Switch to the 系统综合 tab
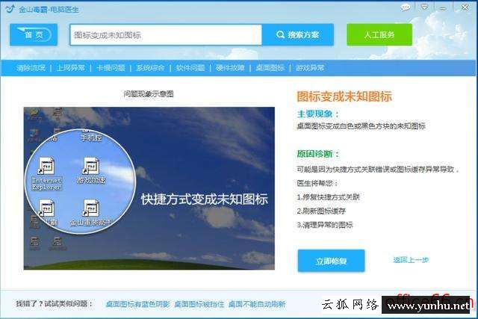This screenshot has height=319, width=478. (150, 68)
